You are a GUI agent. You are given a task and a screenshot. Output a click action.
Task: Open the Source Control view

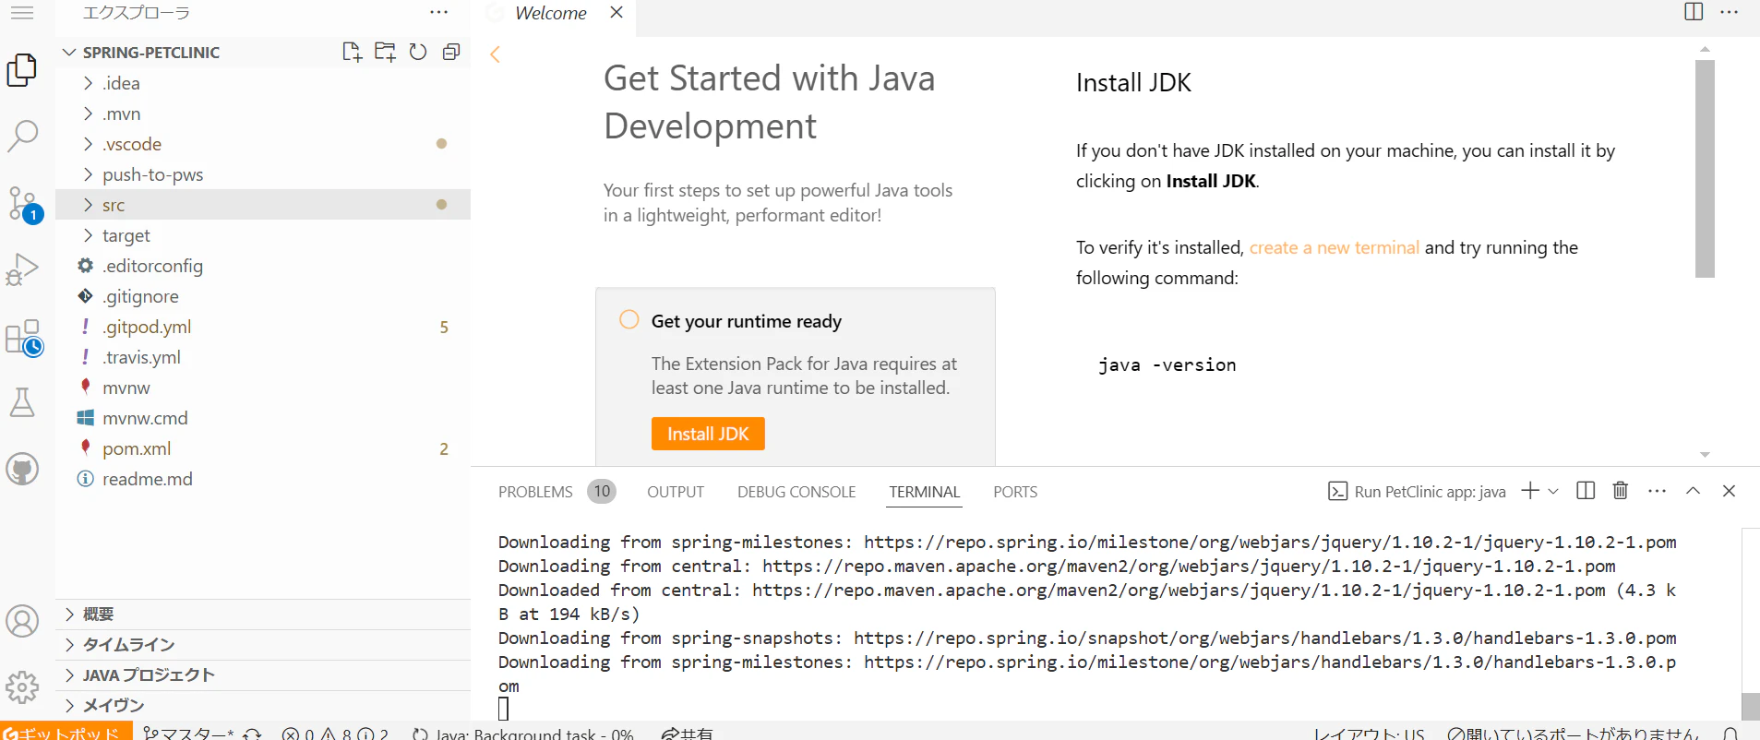pyautogui.click(x=22, y=204)
